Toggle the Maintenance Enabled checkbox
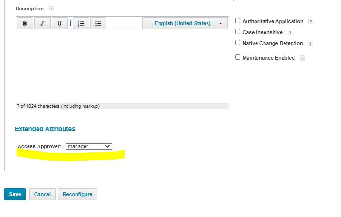 [x=238, y=57]
